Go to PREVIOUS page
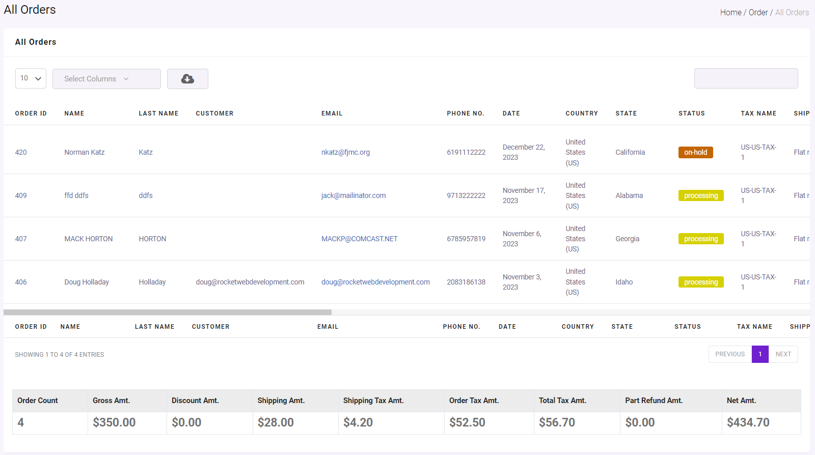815x455 pixels. pos(730,354)
